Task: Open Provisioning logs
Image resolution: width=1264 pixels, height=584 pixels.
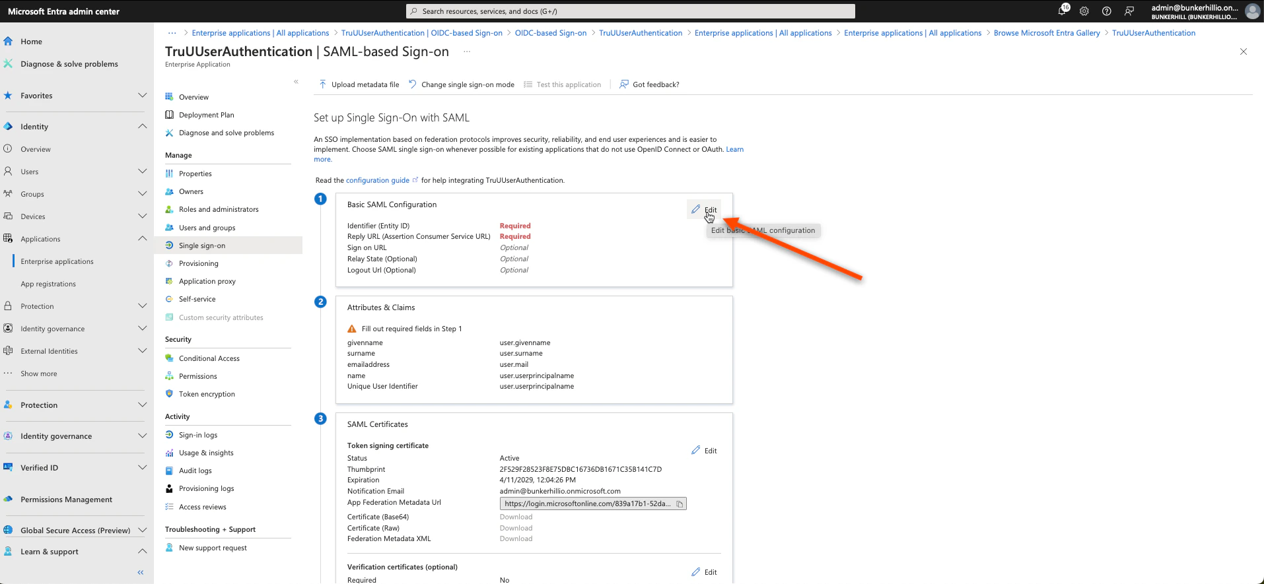Action: (x=206, y=488)
